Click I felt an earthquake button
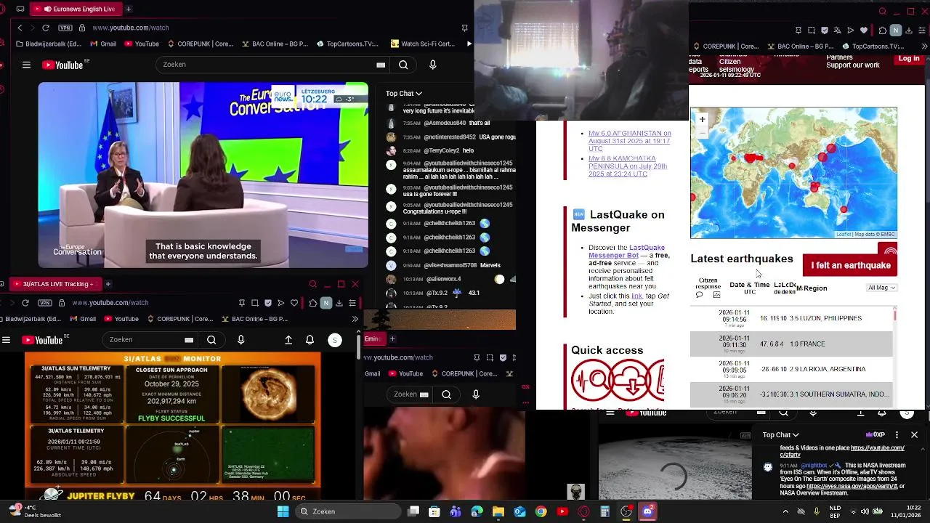Image resolution: width=930 pixels, height=523 pixels. point(850,265)
